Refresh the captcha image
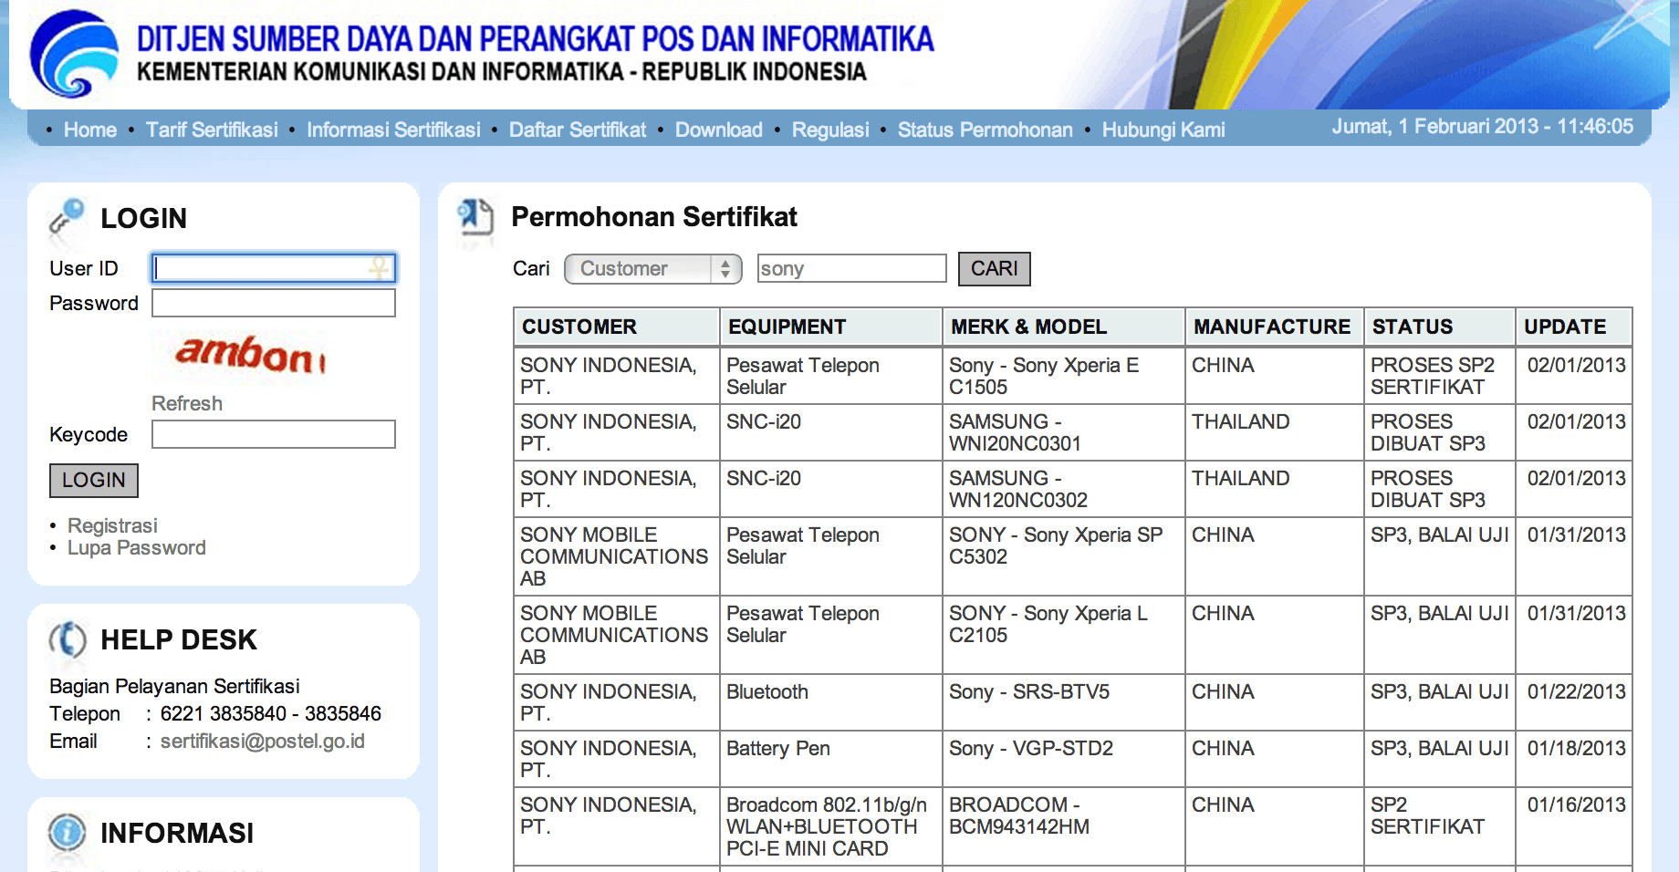 click(187, 403)
